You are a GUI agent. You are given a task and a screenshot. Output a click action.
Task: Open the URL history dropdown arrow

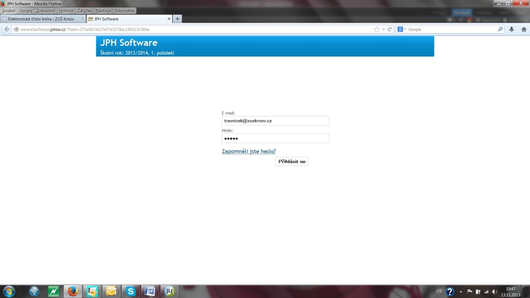coord(384,29)
